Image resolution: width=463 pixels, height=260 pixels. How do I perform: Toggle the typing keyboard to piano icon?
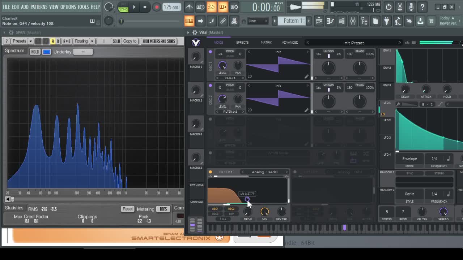click(189, 21)
